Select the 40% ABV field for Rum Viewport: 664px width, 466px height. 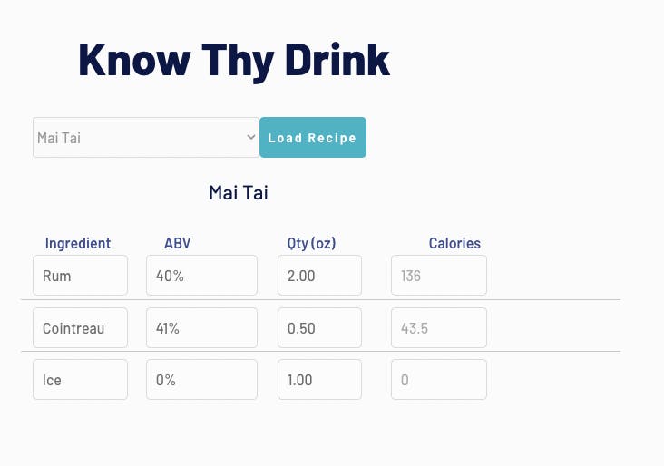point(201,276)
